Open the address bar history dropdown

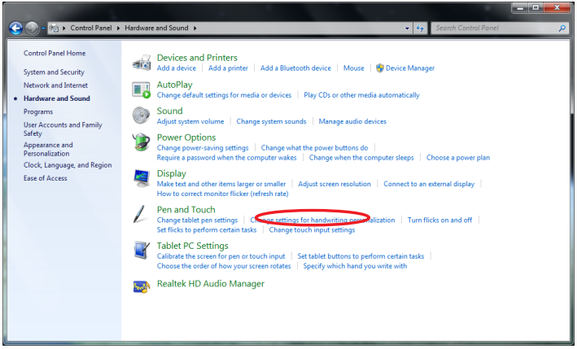407,28
